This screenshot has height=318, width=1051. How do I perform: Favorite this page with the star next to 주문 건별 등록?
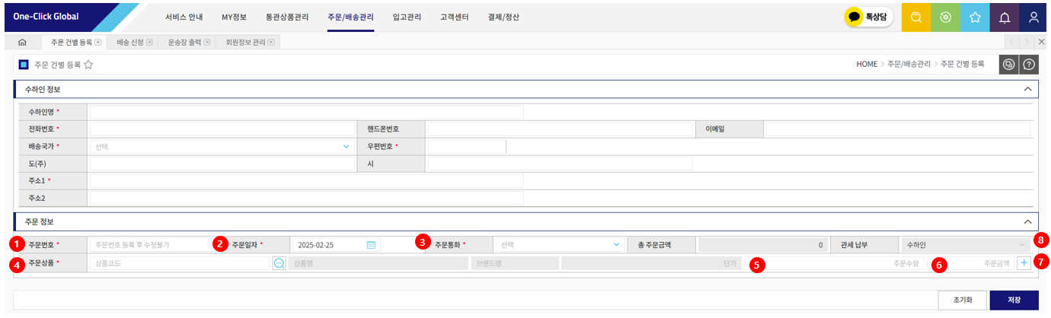click(88, 65)
